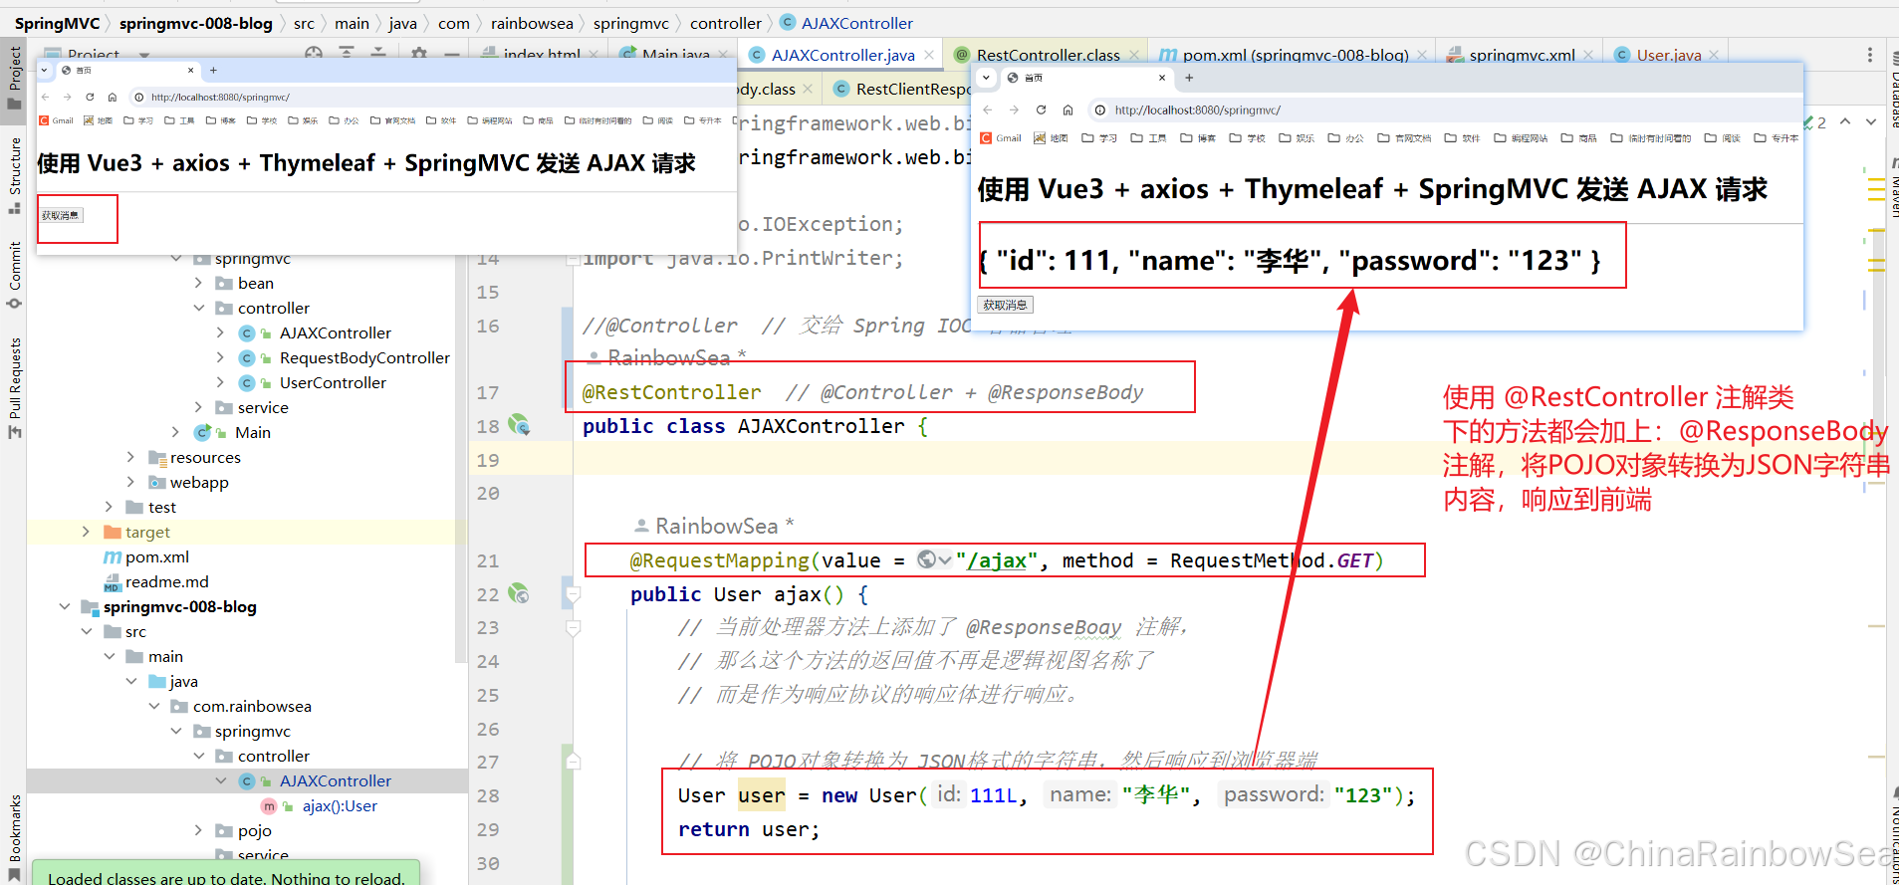The image size is (1899, 885).
Task: Open Maven tool window
Action: (1893, 189)
